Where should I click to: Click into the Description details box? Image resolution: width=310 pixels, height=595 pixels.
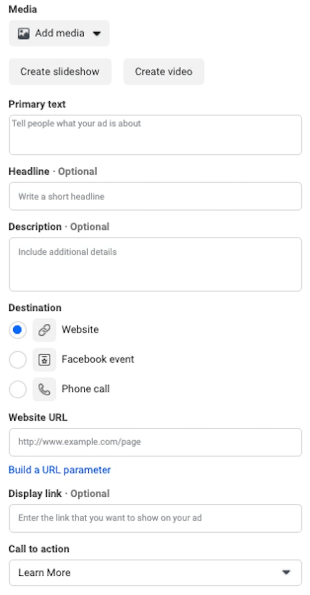coord(155,264)
